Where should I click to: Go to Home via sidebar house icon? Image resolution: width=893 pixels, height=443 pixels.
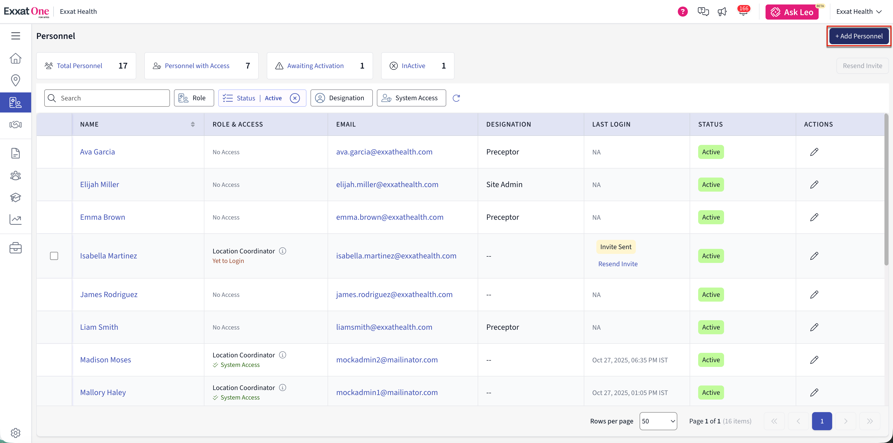pos(16,58)
